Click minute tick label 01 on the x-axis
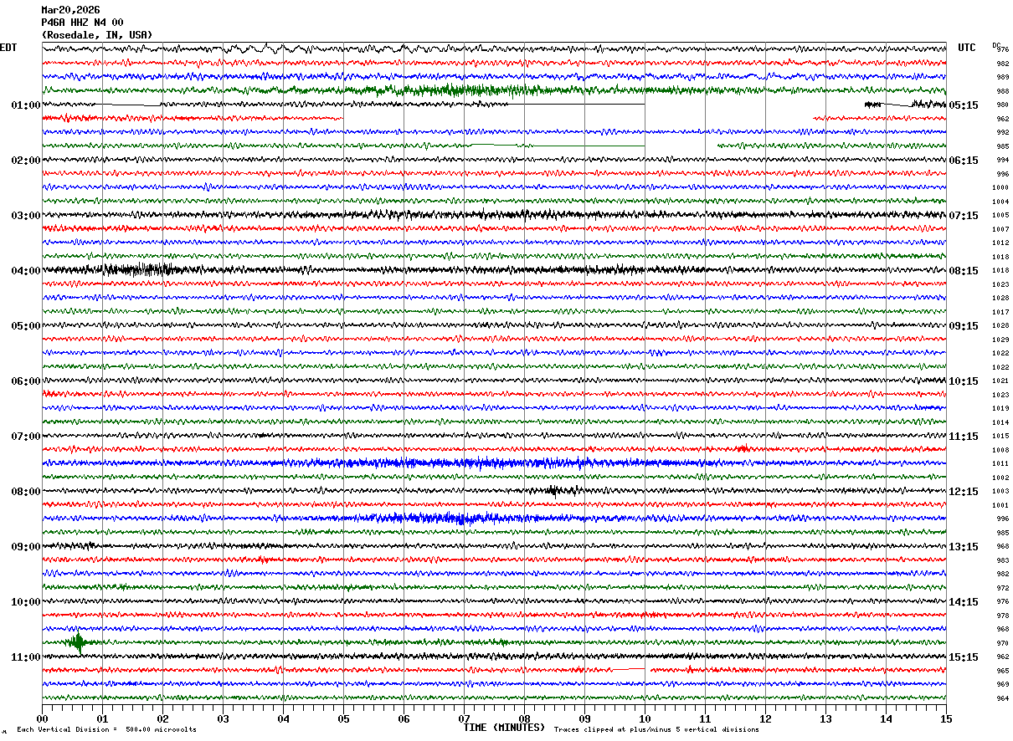 coord(102,718)
